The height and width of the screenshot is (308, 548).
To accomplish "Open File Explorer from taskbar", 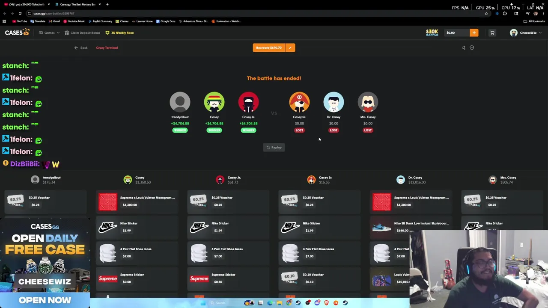I will [279, 303].
